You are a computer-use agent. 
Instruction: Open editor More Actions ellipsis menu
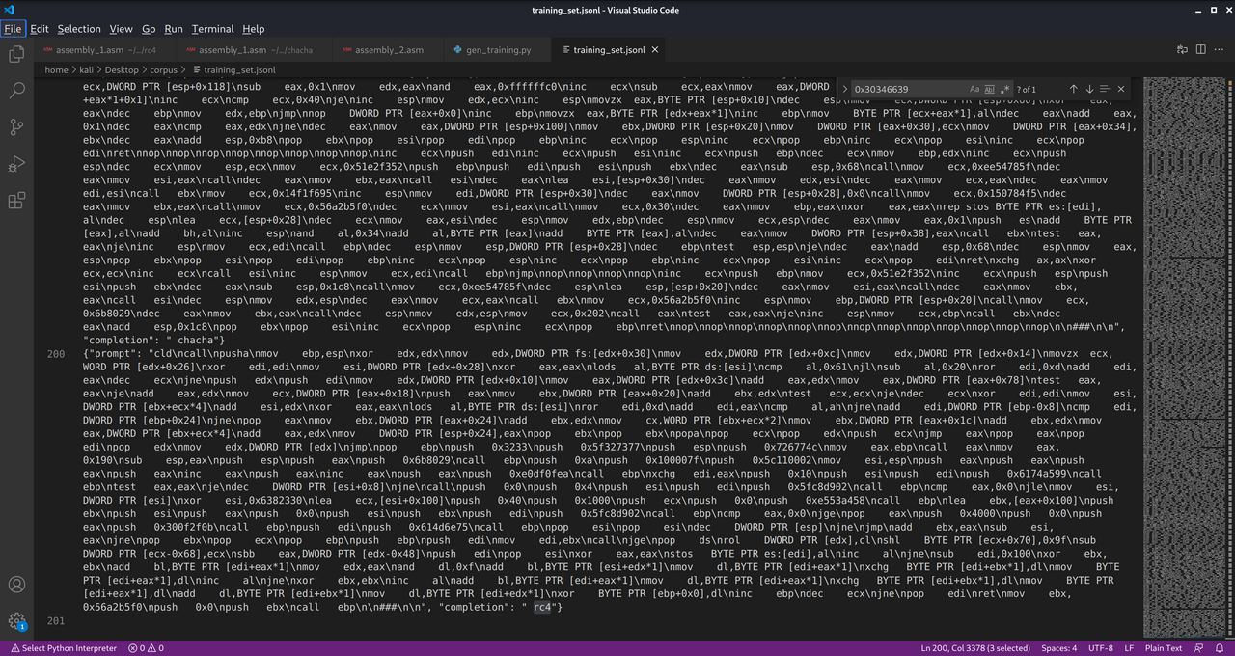pyautogui.click(x=1219, y=50)
